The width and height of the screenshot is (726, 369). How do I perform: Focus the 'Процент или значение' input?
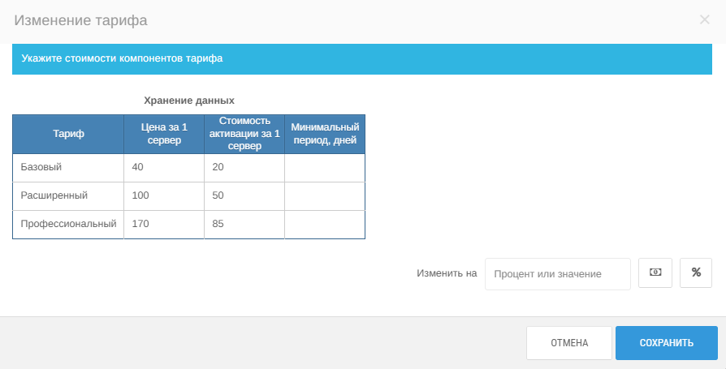click(x=557, y=274)
